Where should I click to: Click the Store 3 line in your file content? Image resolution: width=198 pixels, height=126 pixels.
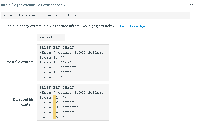(x=58, y=67)
